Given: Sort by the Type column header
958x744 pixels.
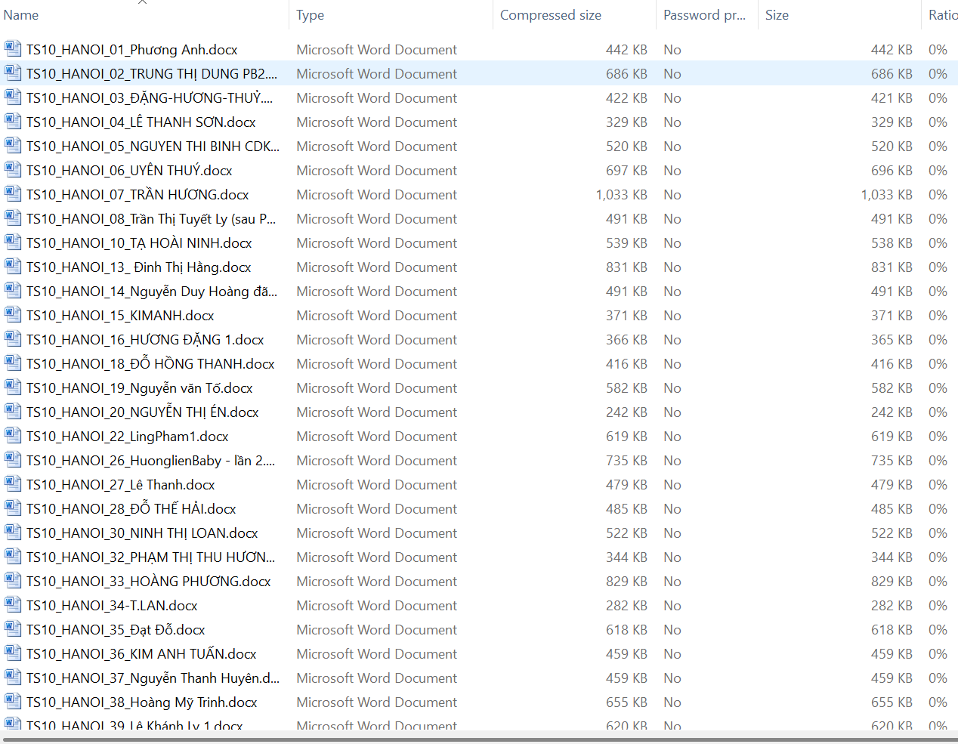Looking at the screenshot, I should 310,15.
